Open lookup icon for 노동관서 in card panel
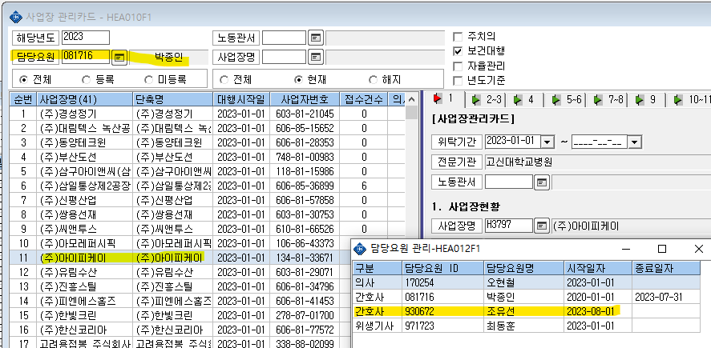 pyautogui.click(x=541, y=182)
